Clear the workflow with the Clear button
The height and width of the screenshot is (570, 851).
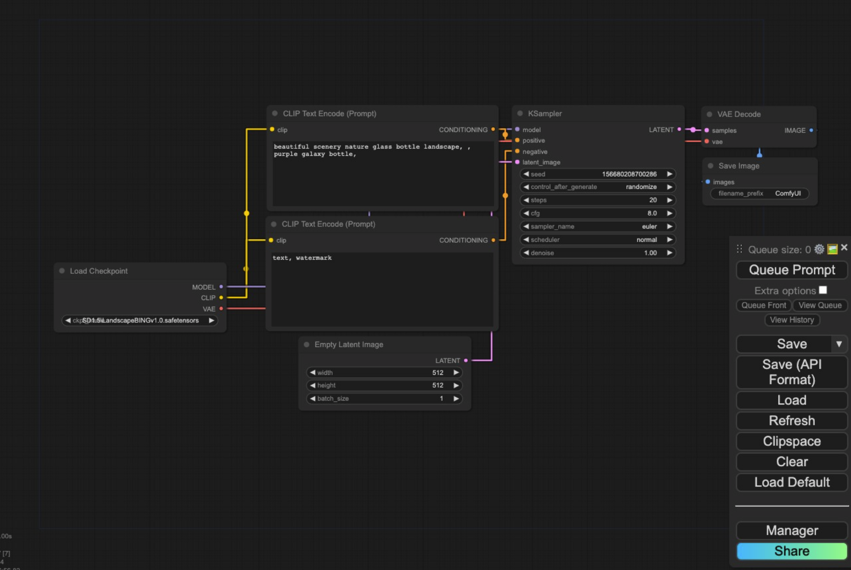(x=792, y=462)
